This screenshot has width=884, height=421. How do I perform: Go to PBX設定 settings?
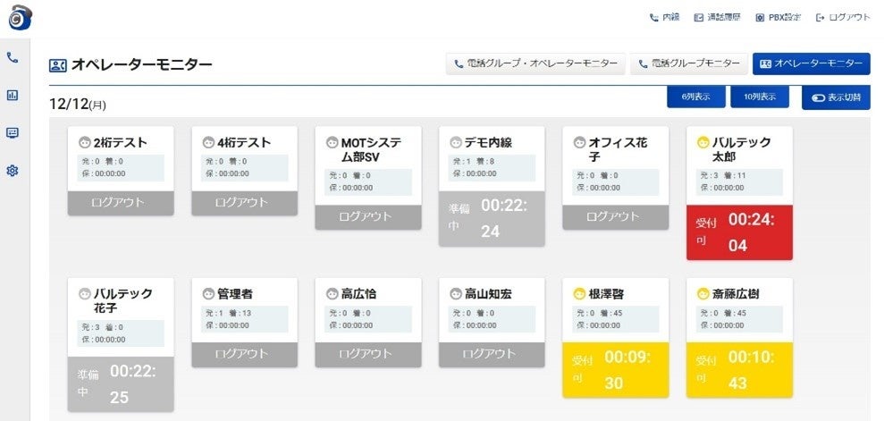tap(778, 17)
